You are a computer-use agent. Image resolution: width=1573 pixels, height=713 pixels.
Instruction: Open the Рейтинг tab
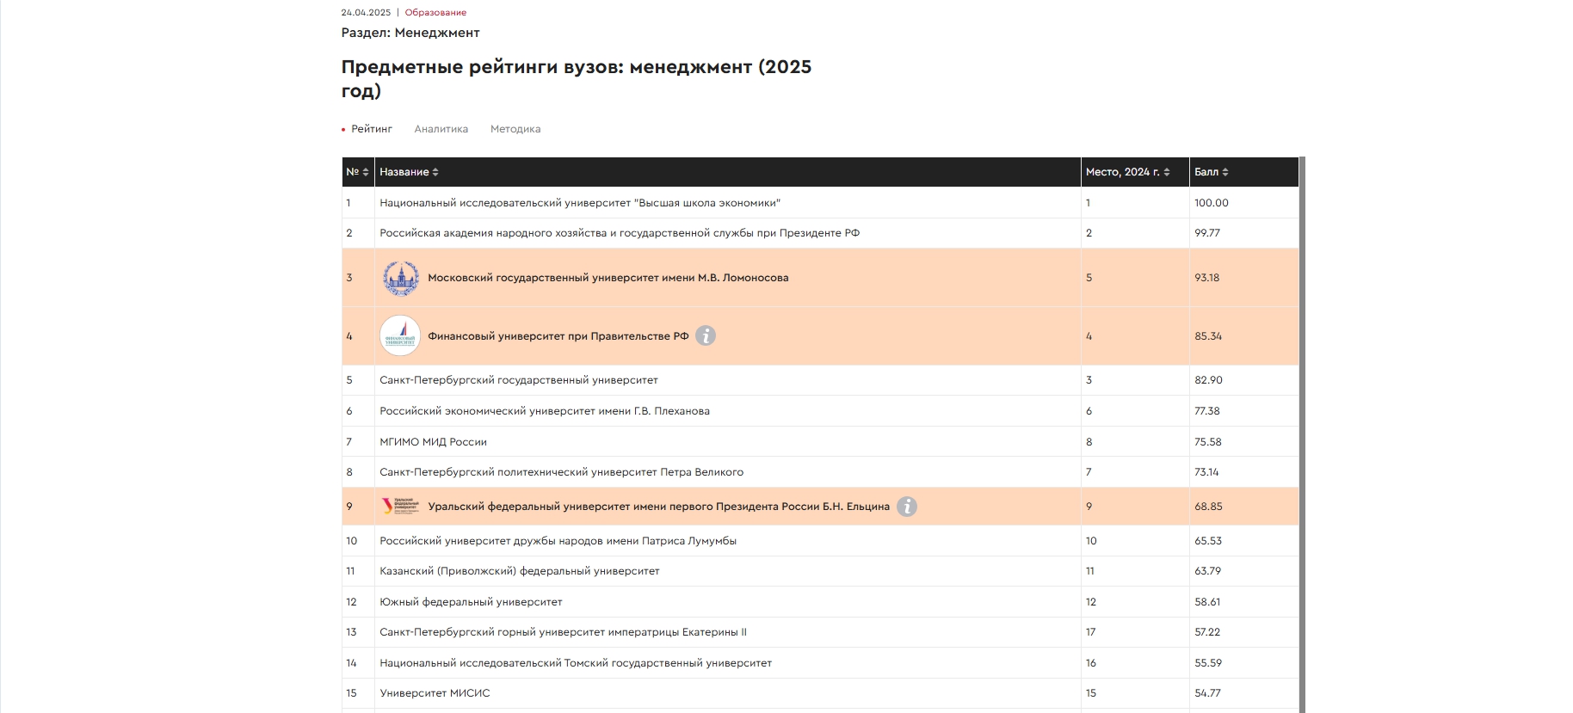click(372, 129)
